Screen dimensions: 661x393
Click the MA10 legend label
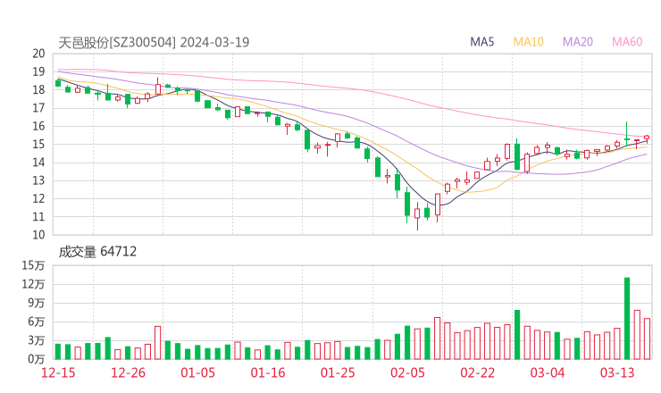(528, 42)
